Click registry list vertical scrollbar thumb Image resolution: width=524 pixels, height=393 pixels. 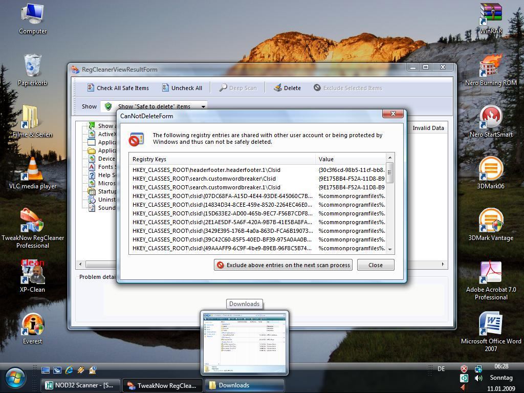tap(389, 172)
